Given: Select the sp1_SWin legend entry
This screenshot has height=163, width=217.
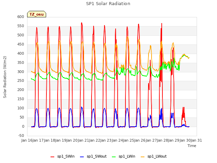Looking at the screenshot, I should click(62, 156).
